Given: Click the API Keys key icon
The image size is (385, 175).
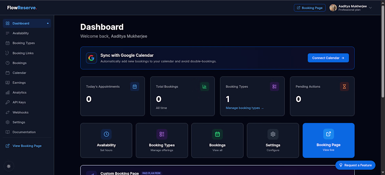Looking at the screenshot, I should [x=8, y=102].
